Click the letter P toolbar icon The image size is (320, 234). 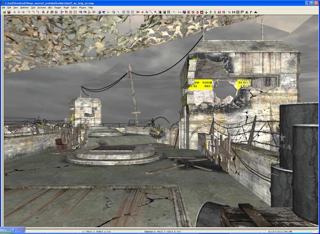(x=242, y=12)
